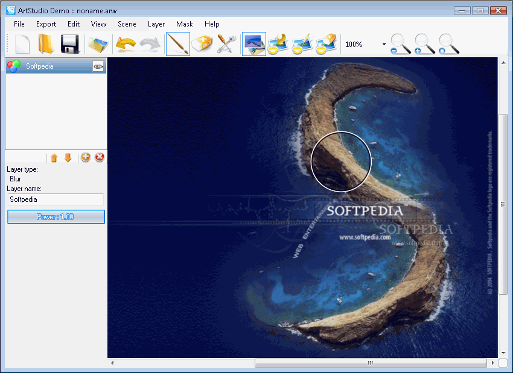
Task: Click the scroll down arrow
Action: coord(503,353)
